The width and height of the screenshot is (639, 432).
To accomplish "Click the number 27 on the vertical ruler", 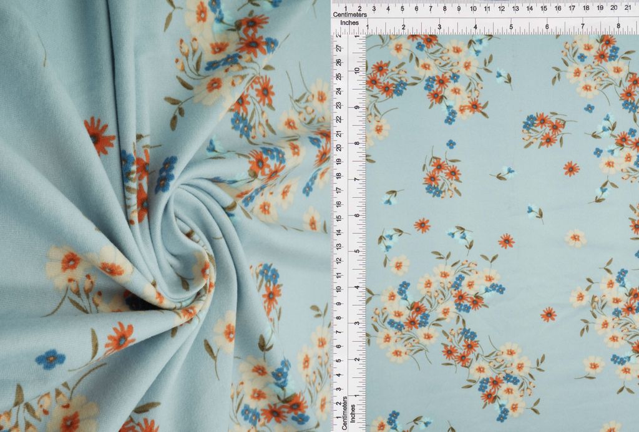I will [338, 48].
